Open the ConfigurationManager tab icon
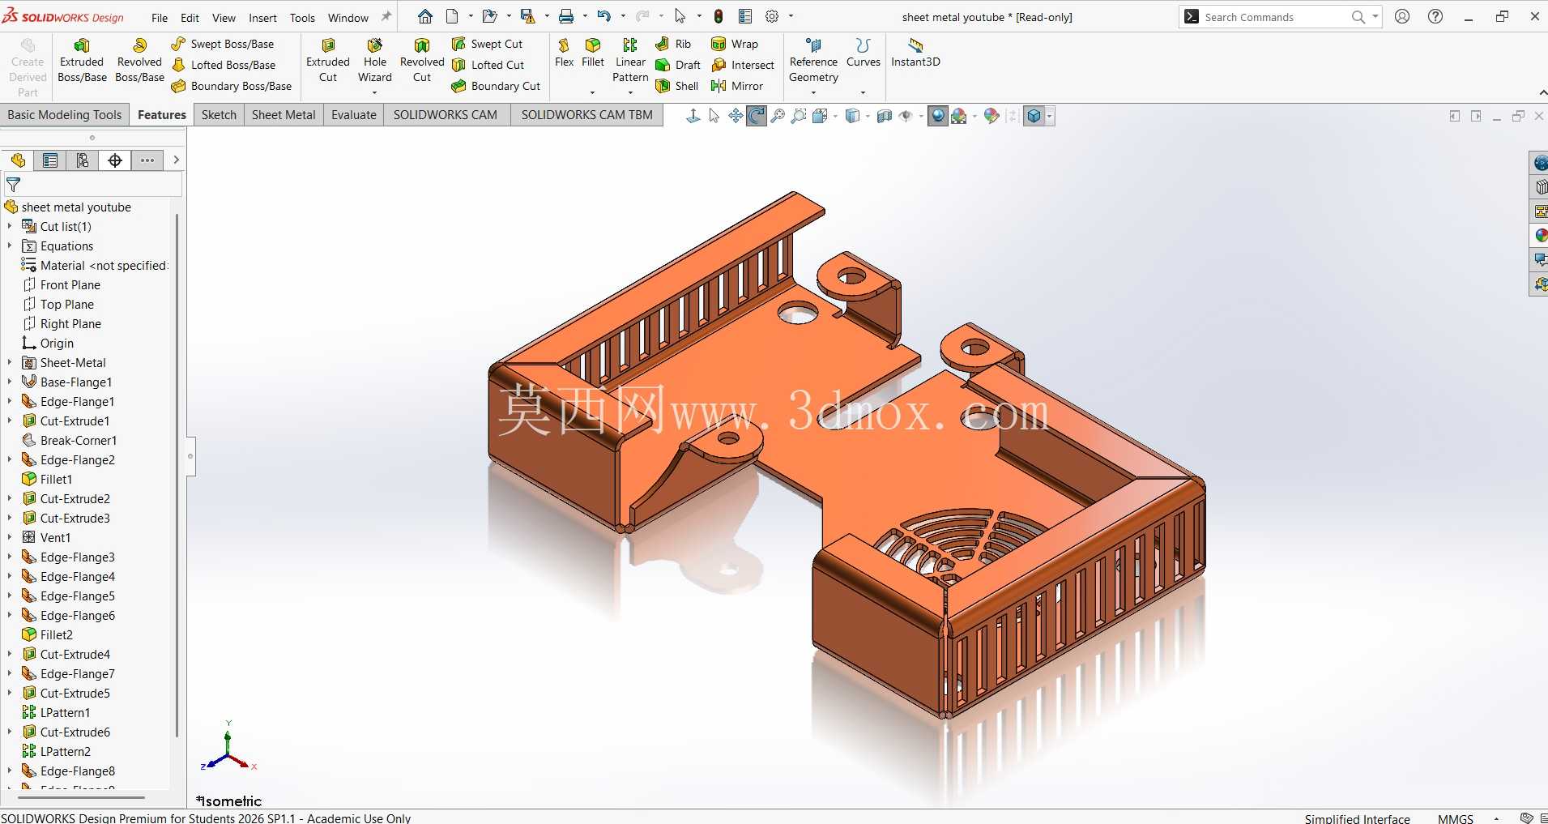 (x=83, y=160)
